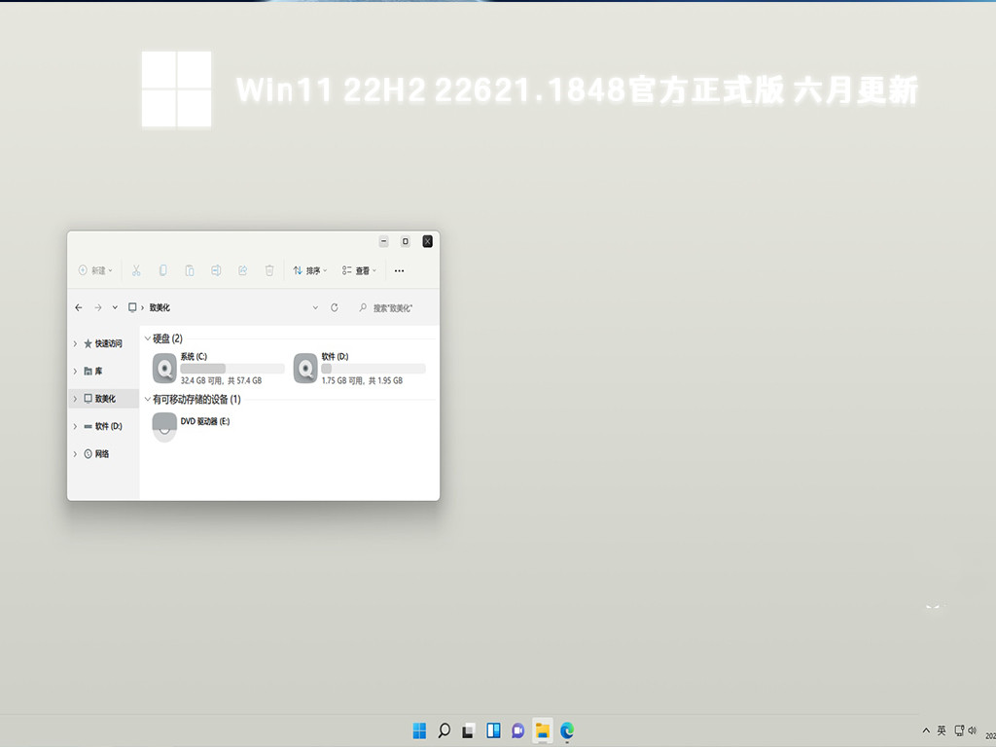Open the 排序 (Sort) dropdown
Image resolution: width=996 pixels, height=747 pixels.
pyautogui.click(x=309, y=270)
